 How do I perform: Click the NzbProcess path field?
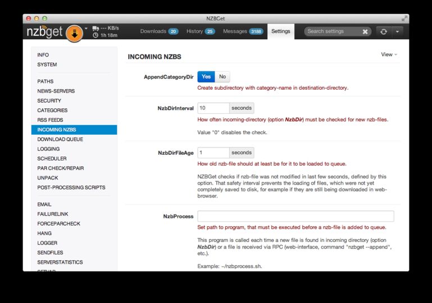point(295,217)
